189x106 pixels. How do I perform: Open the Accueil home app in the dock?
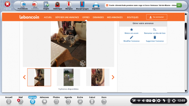coord(9,100)
